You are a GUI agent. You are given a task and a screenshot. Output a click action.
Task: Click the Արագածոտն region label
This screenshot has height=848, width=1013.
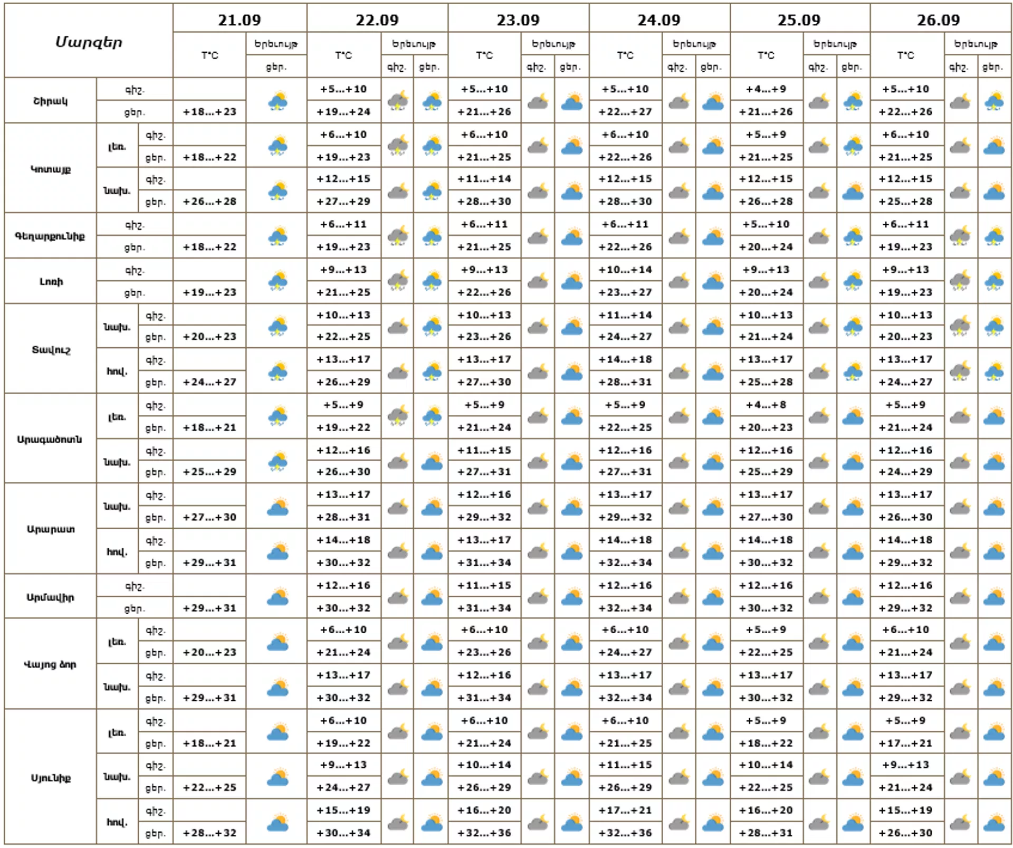pyautogui.click(x=51, y=439)
